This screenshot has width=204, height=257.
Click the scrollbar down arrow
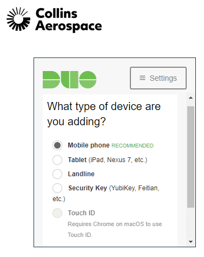coord(190,242)
